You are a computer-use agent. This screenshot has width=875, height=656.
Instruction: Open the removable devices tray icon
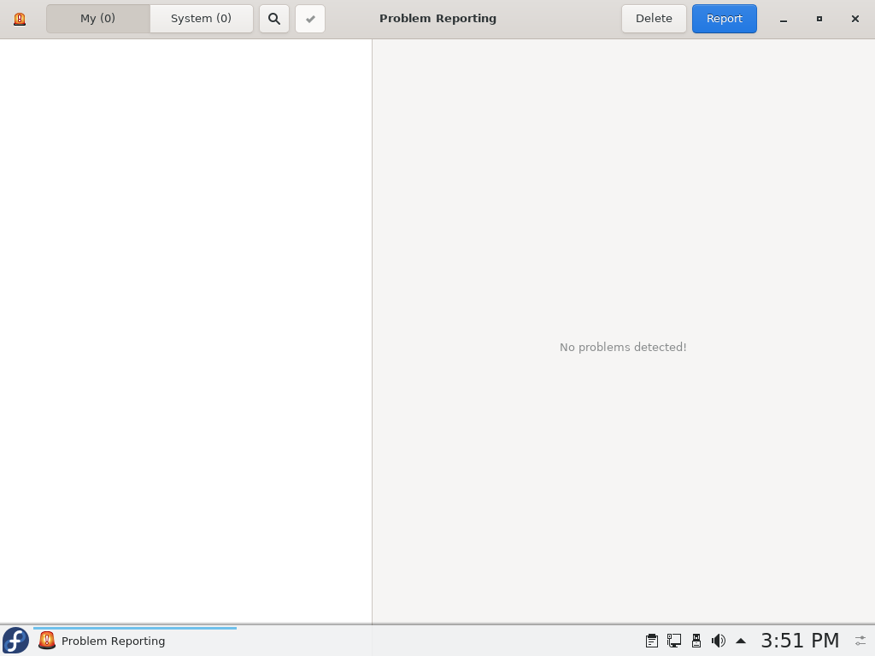coord(696,641)
